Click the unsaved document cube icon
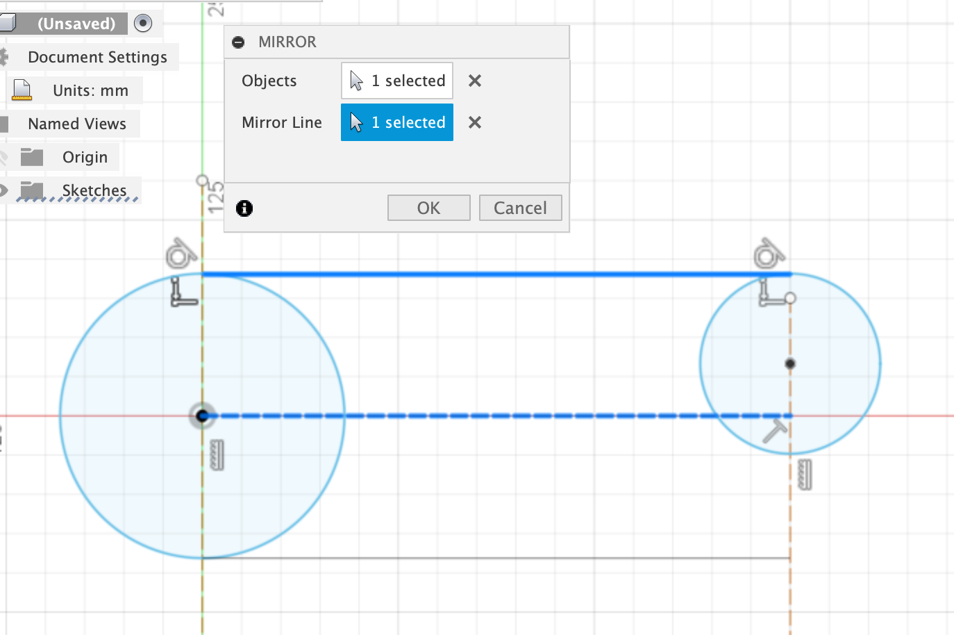The height and width of the screenshot is (635, 954). click(8, 23)
